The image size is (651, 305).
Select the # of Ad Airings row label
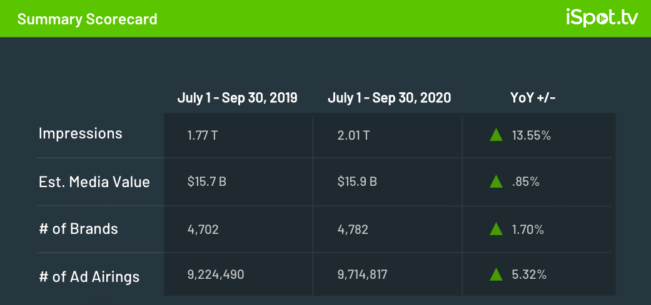[x=89, y=276]
